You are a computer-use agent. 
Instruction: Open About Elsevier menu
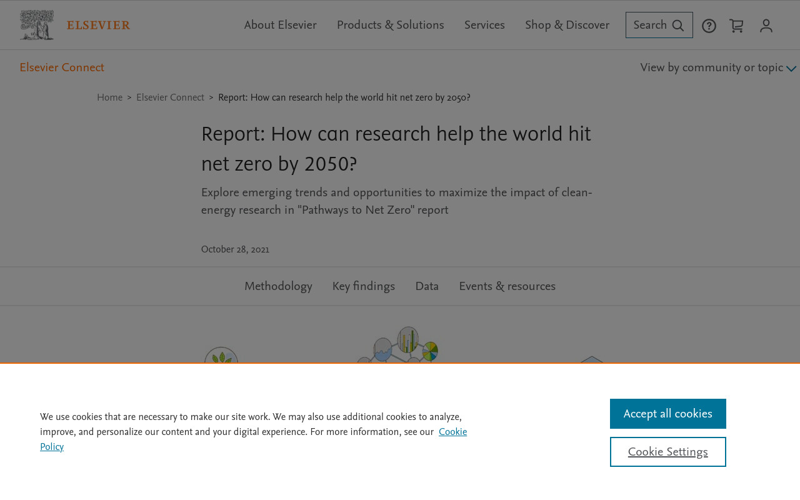click(280, 25)
